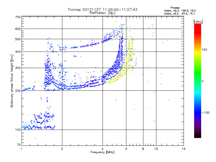
Task: Click x-axis tick label "1"
Action: coord(22,149)
